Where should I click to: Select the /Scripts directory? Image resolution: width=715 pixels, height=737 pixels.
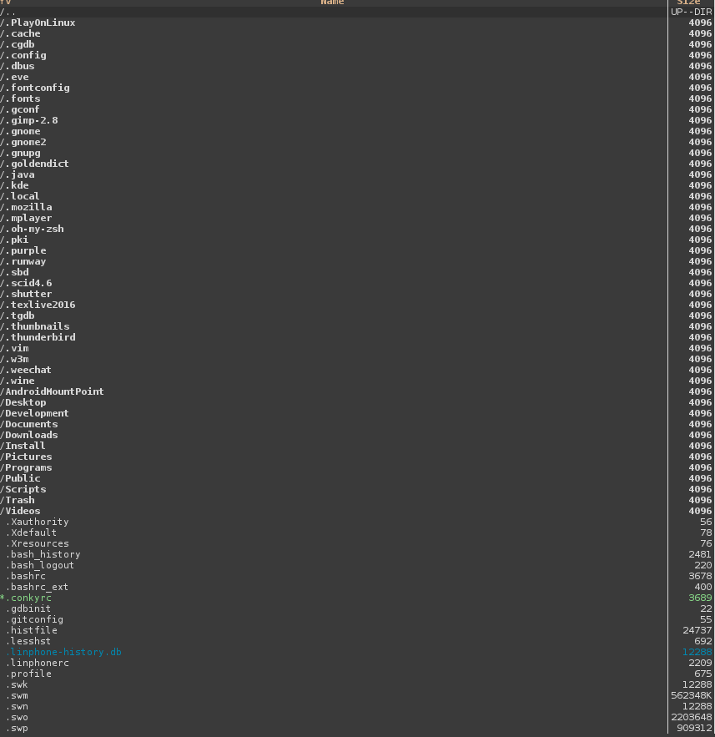point(24,490)
